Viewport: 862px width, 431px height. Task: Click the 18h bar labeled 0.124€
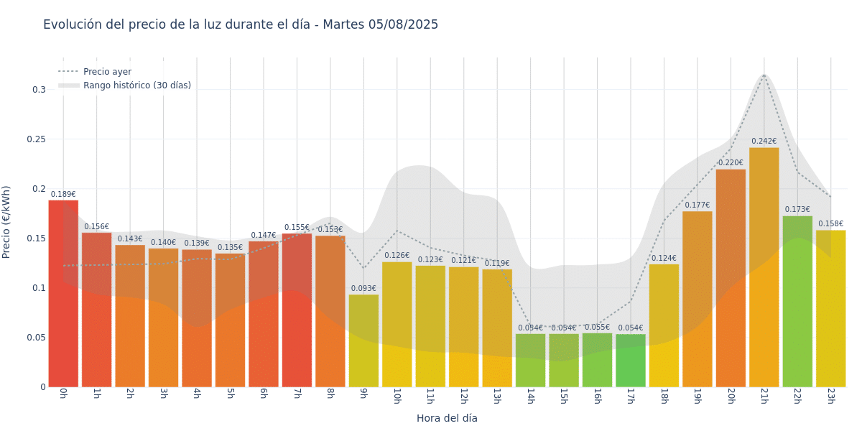[664, 325]
